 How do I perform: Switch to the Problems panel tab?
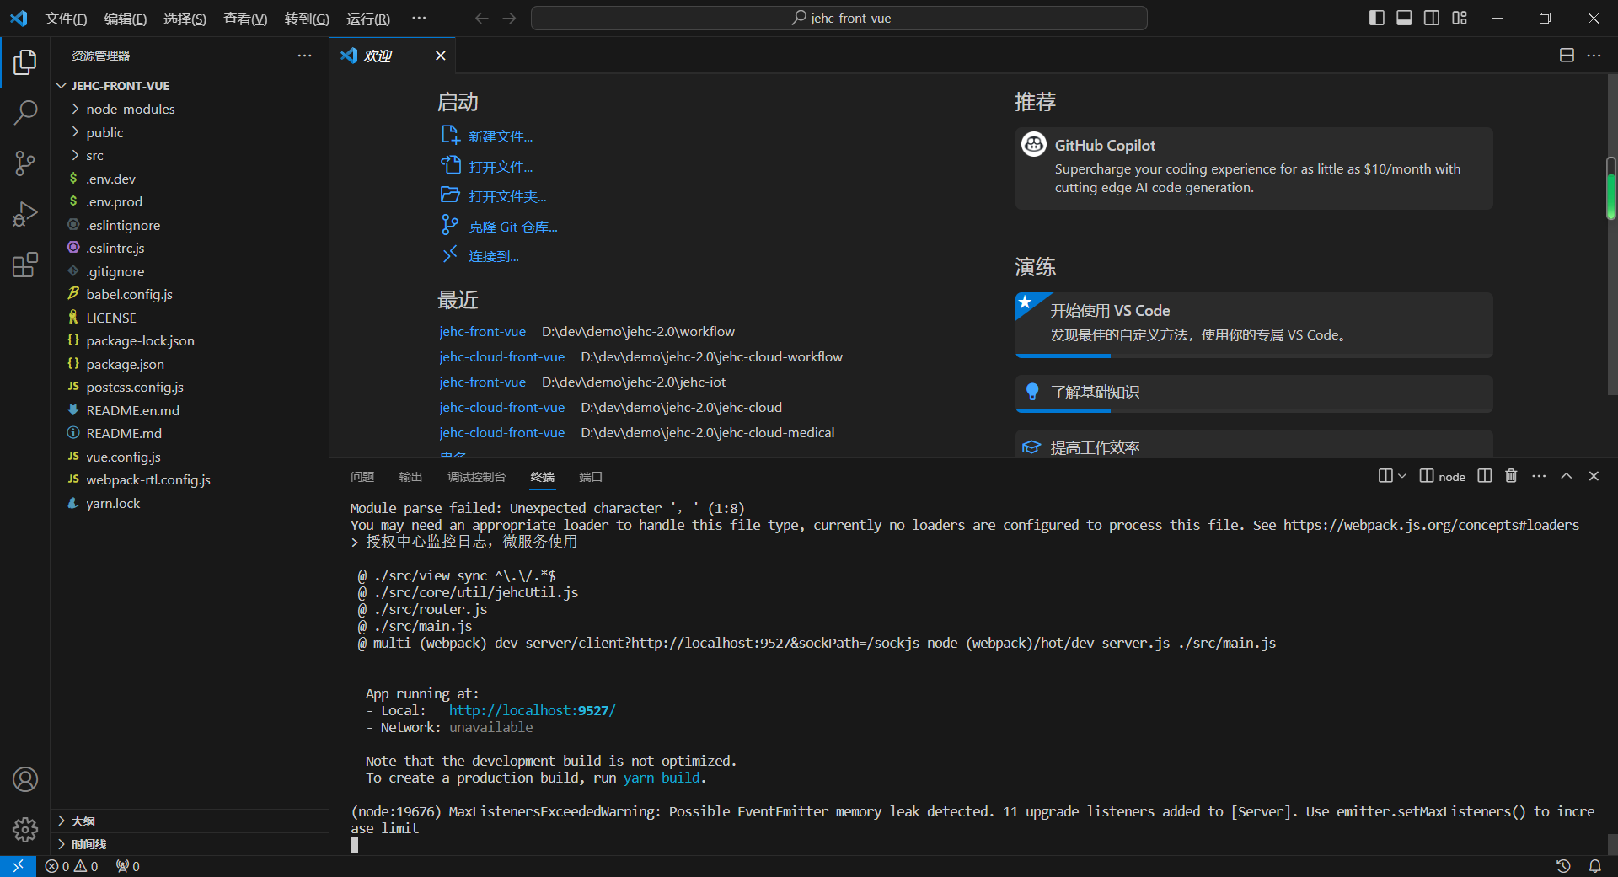[x=362, y=477]
